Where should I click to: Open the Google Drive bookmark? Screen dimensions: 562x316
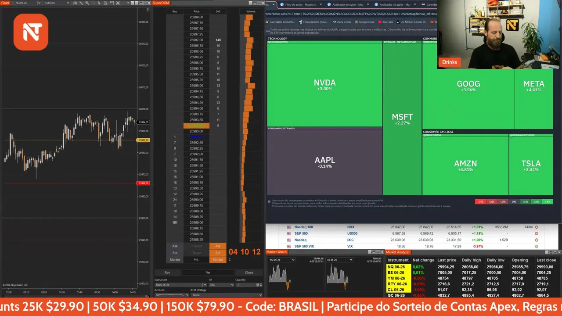click(x=364, y=22)
